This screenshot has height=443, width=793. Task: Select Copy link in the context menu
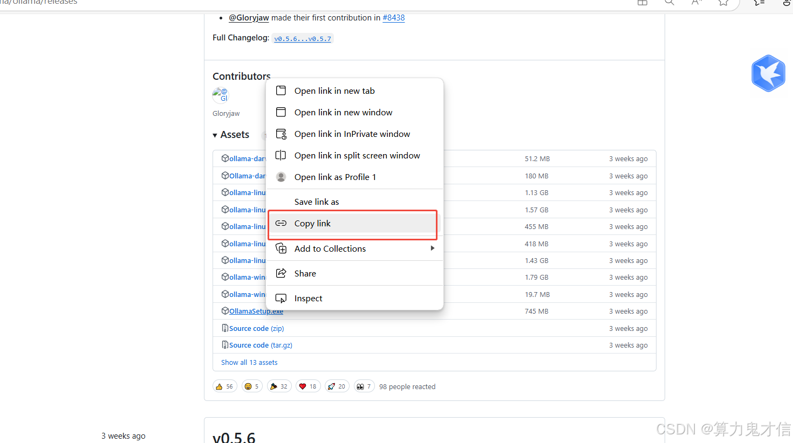pyautogui.click(x=355, y=223)
